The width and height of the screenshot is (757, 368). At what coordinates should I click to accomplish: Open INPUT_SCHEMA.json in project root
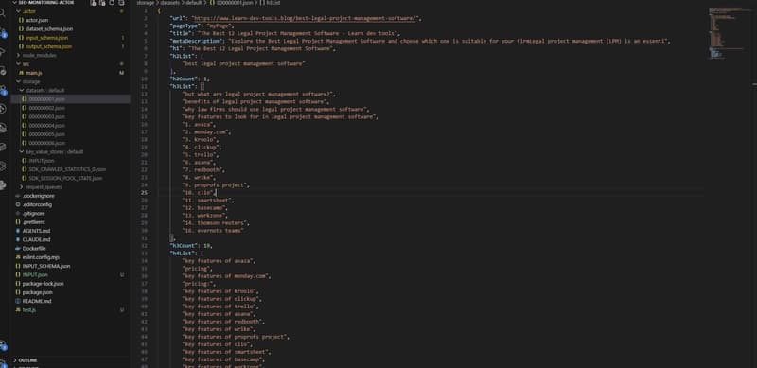(45, 266)
